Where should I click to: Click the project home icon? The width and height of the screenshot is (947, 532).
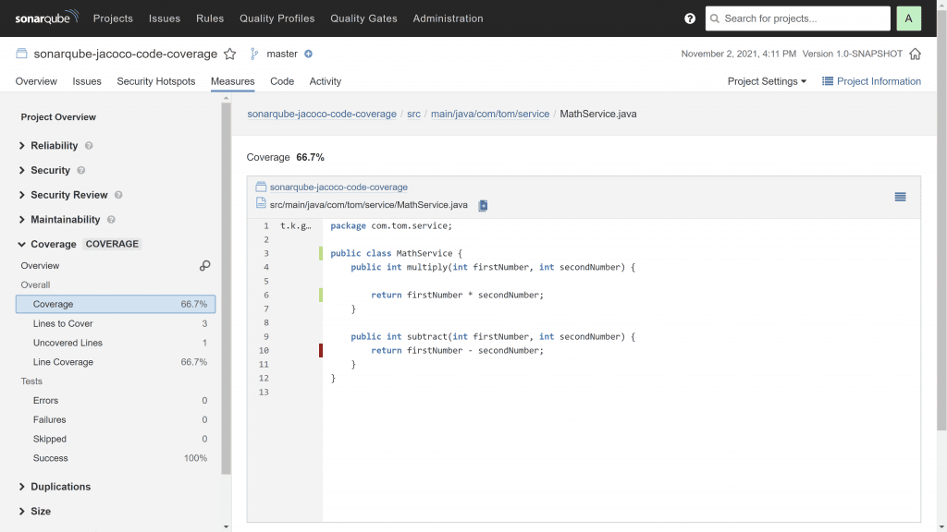915,54
